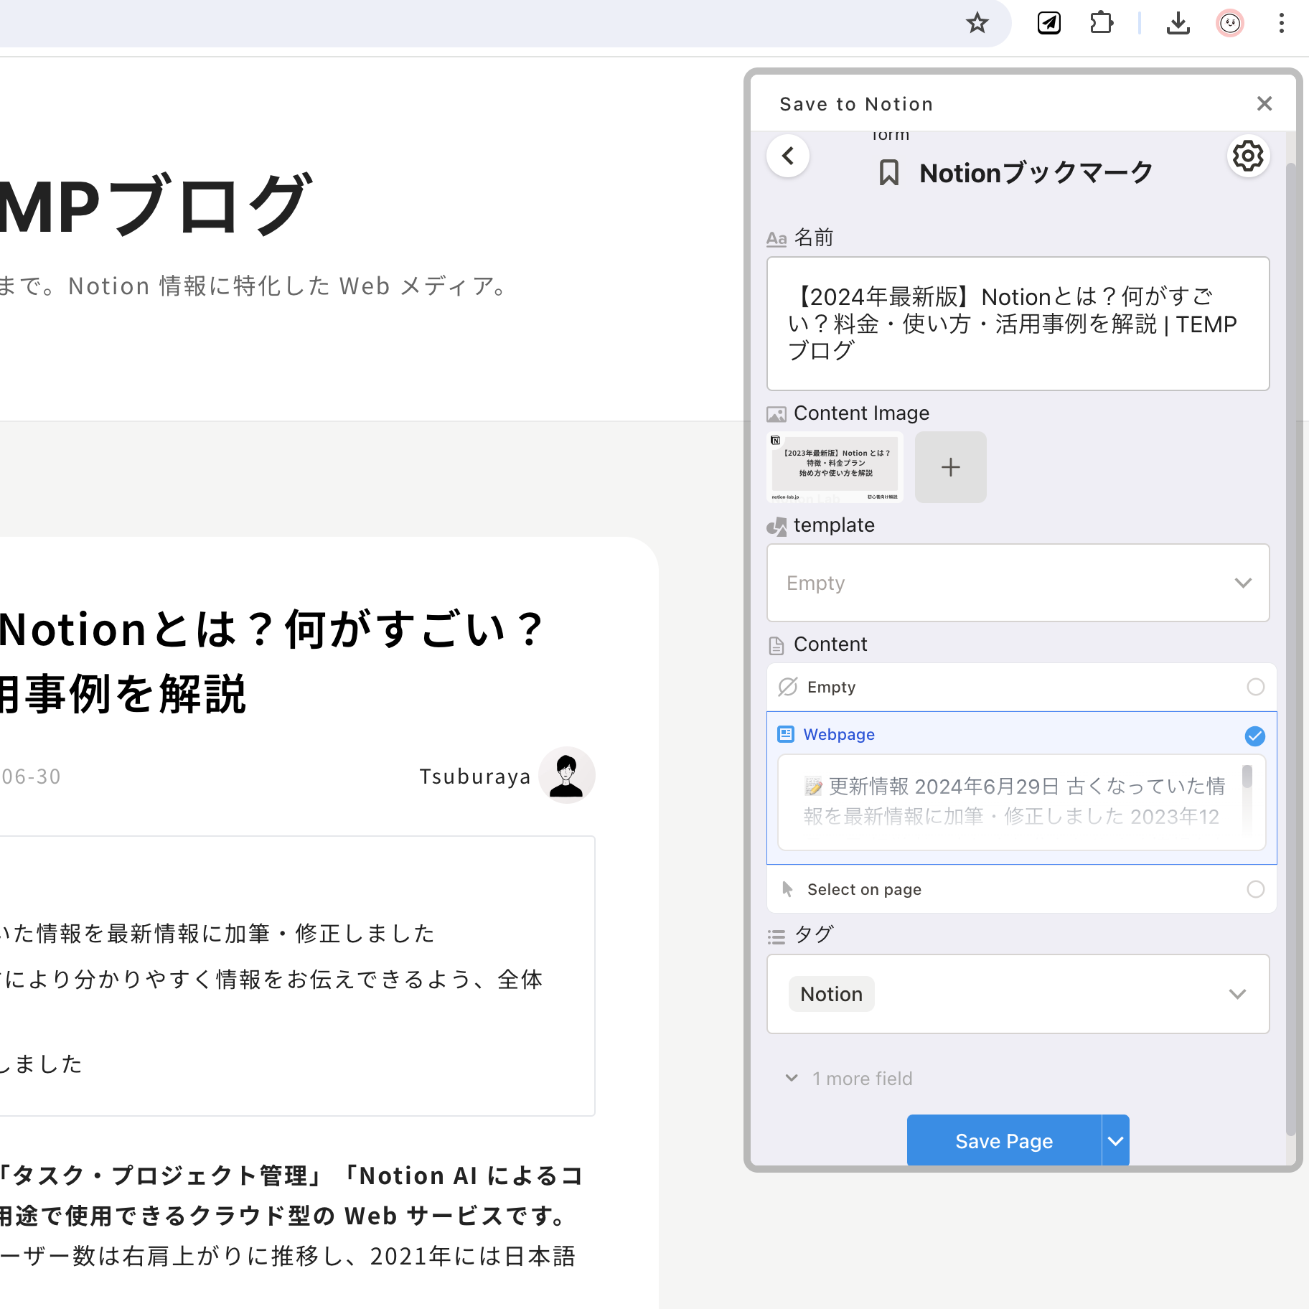Click the 06-30 article date
1309x1309 pixels.
(x=31, y=777)
